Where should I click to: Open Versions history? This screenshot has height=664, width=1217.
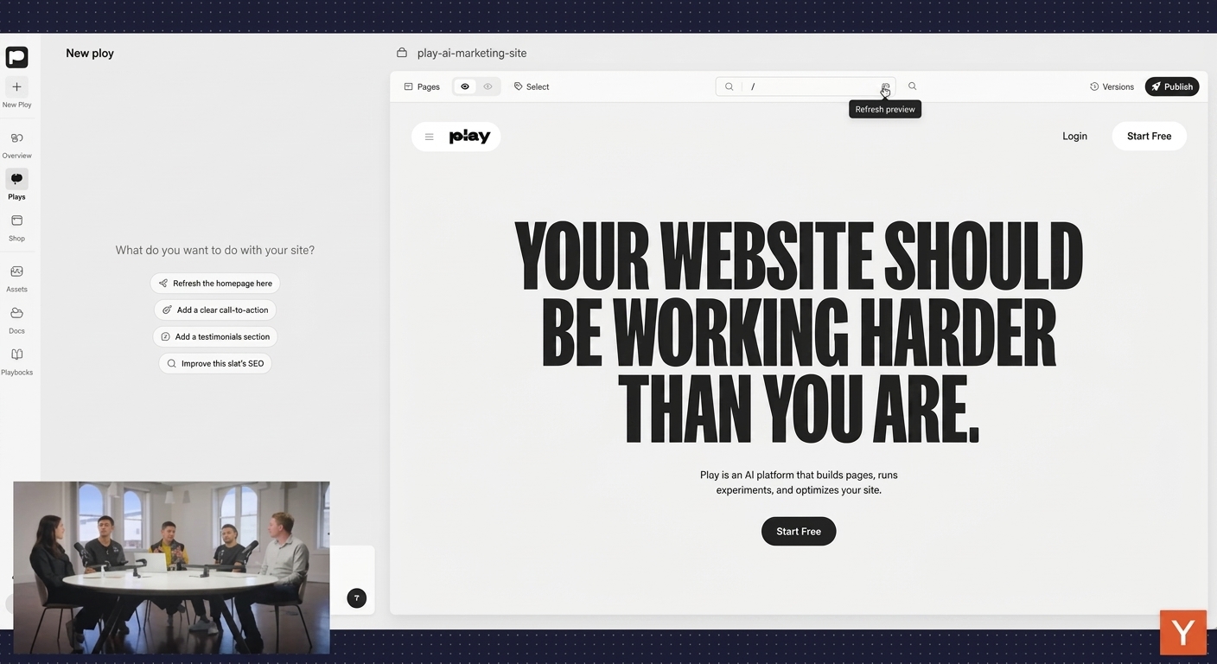(x=1112, y=86)
